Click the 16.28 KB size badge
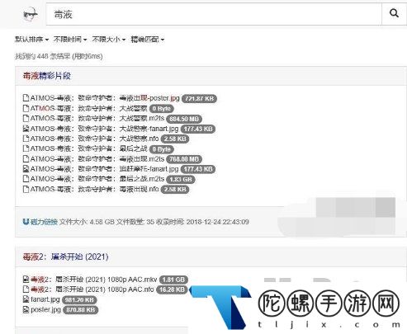This screenshot has width=407, height=334. coord(172,289)
